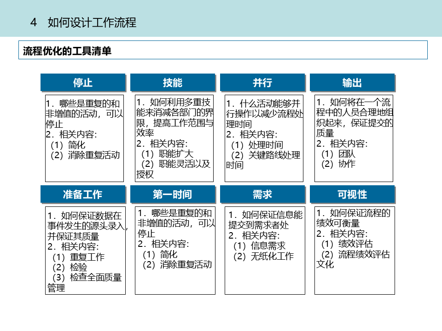The image size is (442, 331).
Task: Click text 提交到需求者处
Action: pos(259,225)
